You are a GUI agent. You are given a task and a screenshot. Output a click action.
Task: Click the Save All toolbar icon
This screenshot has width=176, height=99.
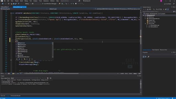pos(16,4)
